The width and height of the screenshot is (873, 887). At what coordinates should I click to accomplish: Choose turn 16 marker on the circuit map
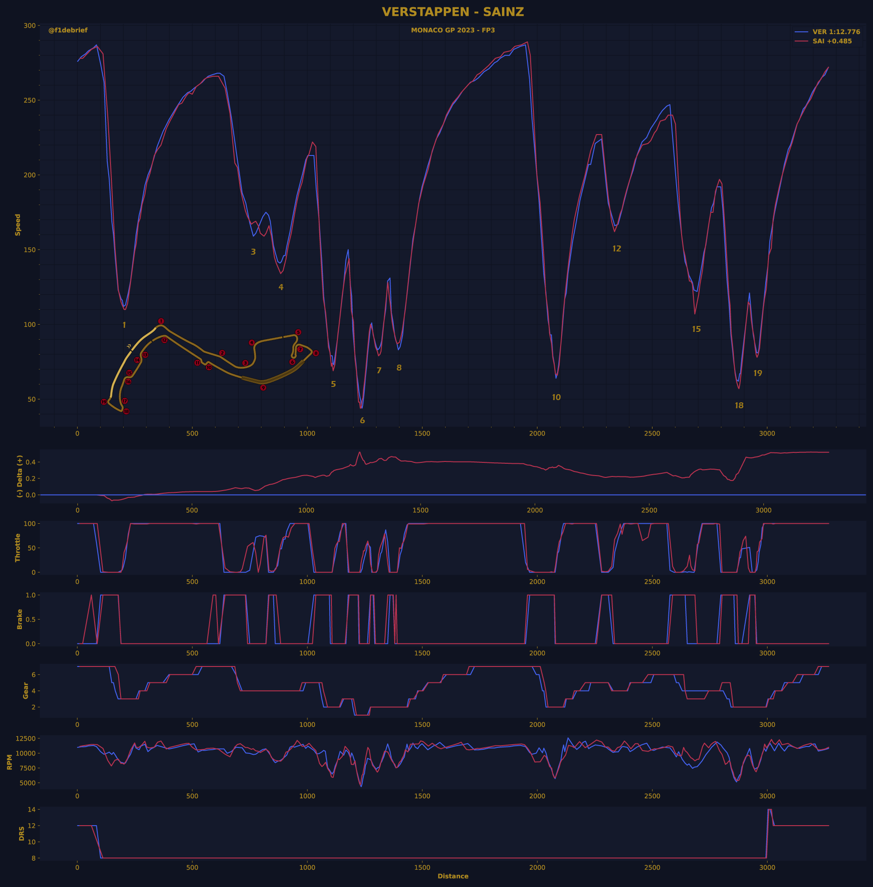(128, 381)
